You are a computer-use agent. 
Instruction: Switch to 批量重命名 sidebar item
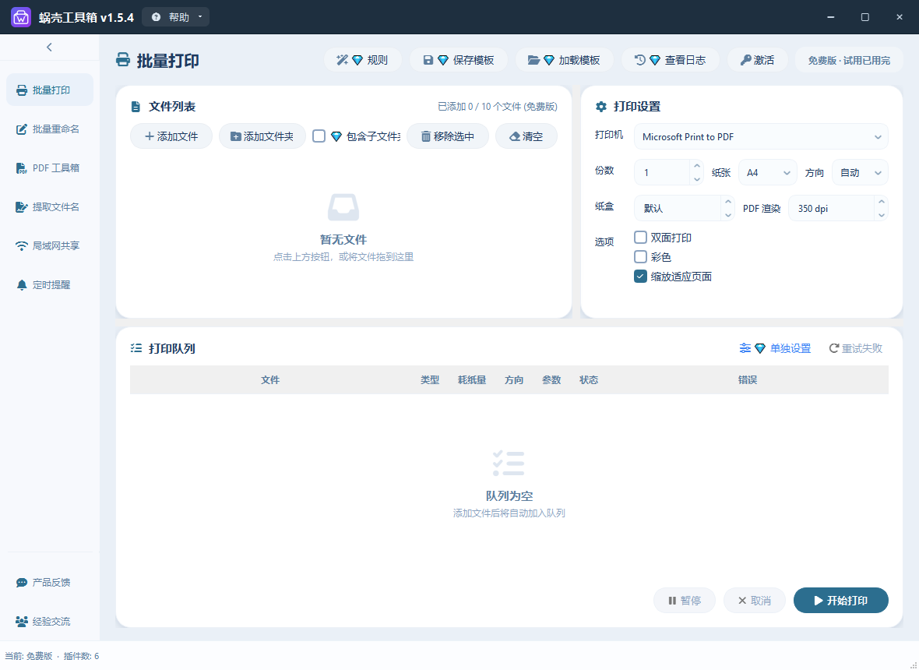coord(50,129)
